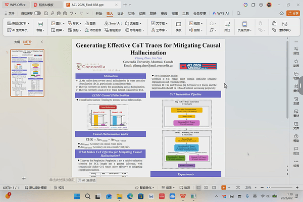Open the 艺术字 word art menu
Screen dimensions: 303x202
point(159,30)
